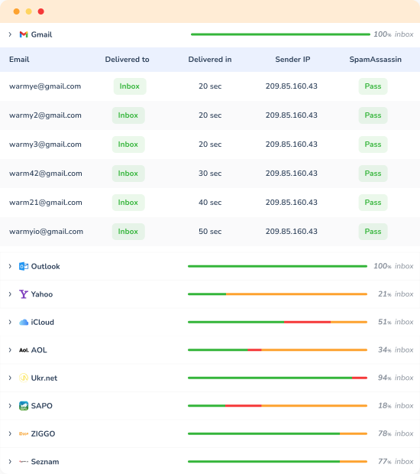Click the ZIGGO 78% inbox progress bar

coord(277,433)
